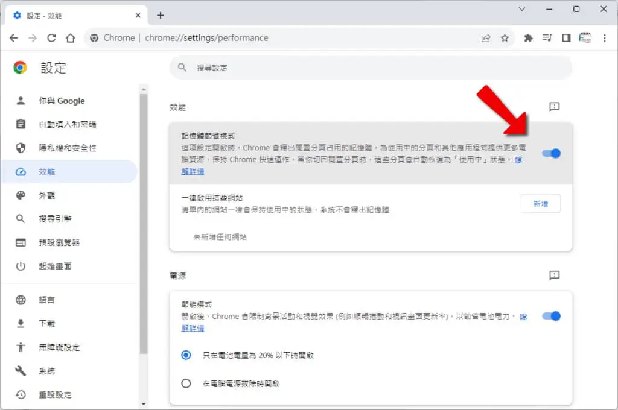Open the media control queue icon dropdown
The image size is (618, 410).
tap(547, 38)
